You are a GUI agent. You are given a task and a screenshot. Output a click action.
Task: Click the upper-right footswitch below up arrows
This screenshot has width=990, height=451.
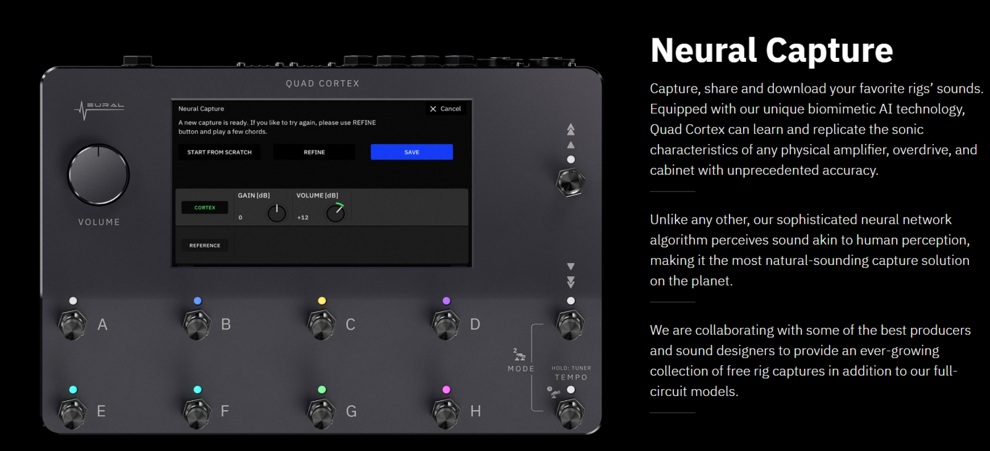click(570, 182)
